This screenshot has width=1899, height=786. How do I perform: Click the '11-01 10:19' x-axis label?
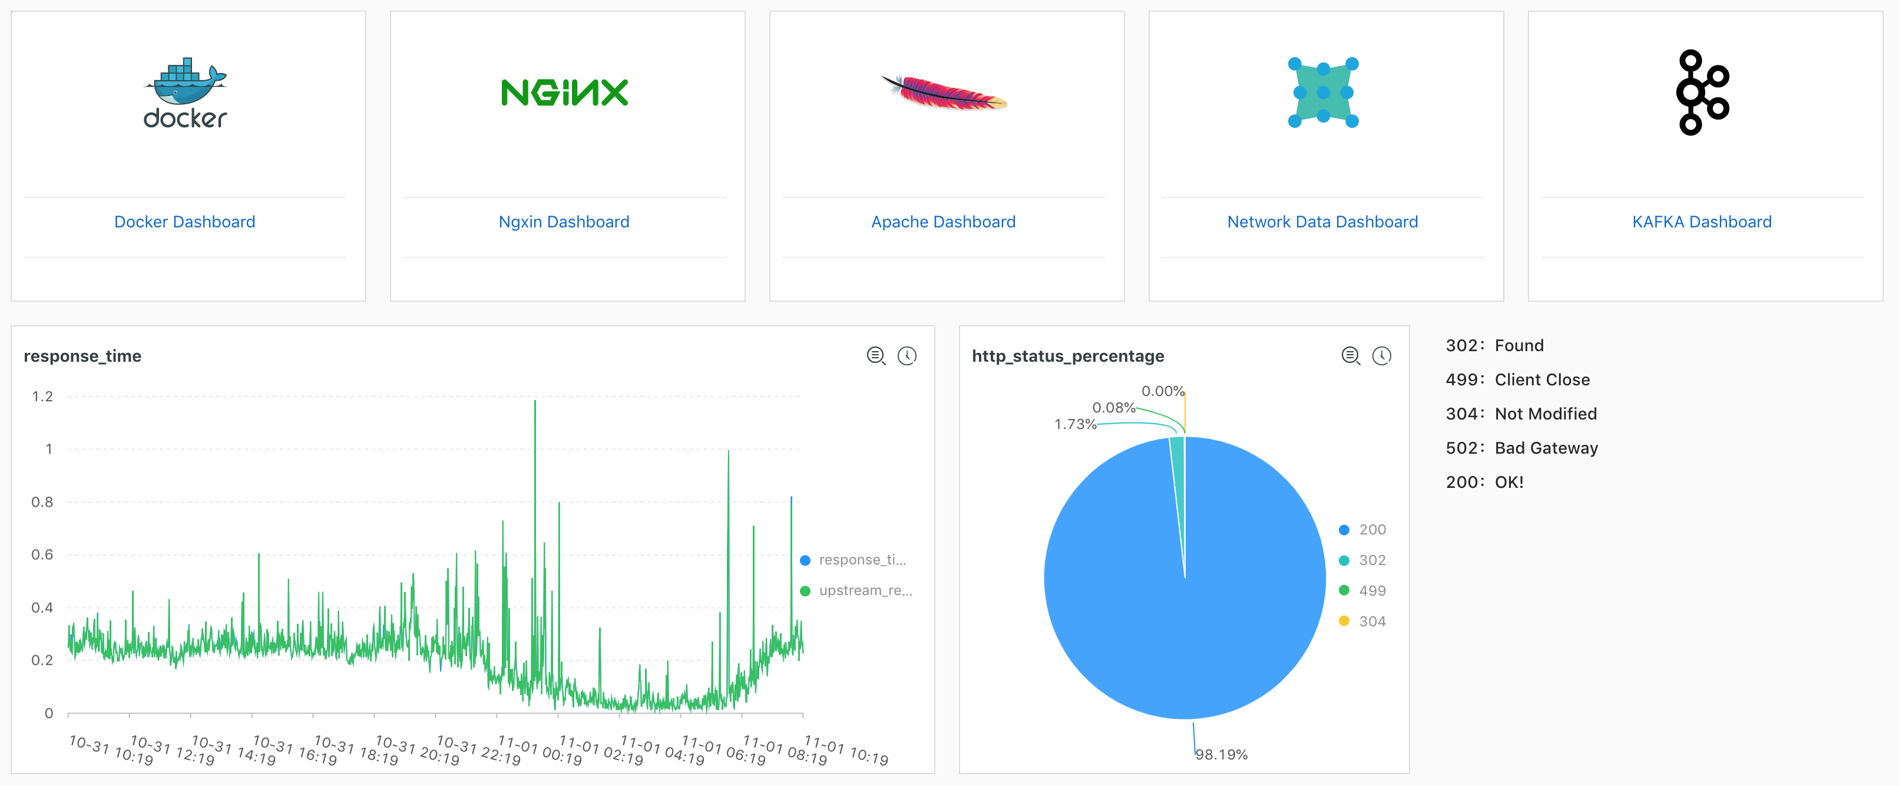click(846, 750)
